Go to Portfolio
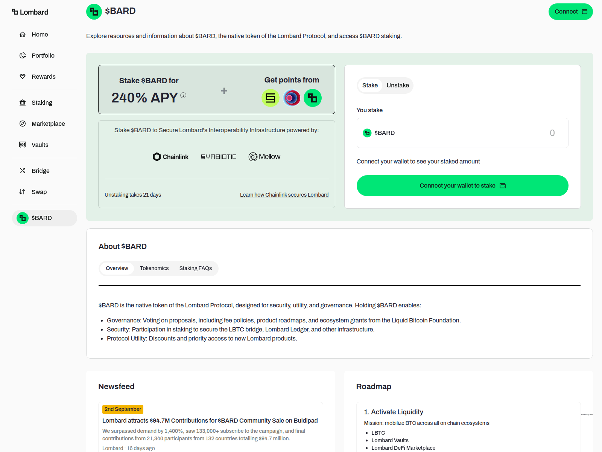 click(44, 55)
